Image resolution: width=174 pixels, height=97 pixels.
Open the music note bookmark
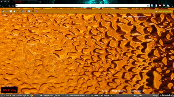(x=18, y=11)
